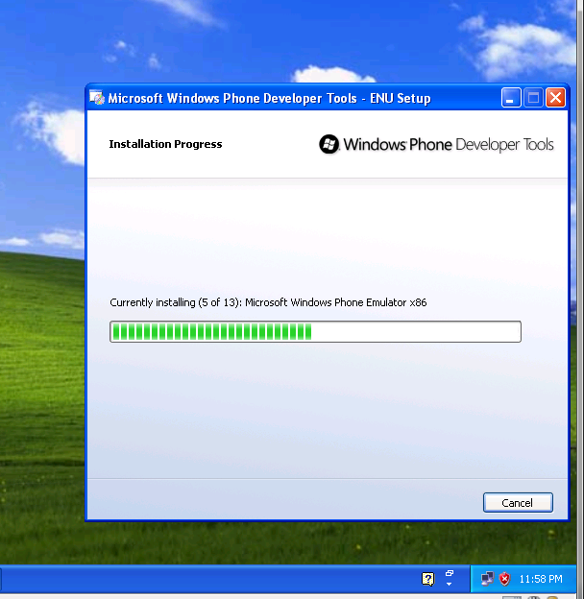The width and height of the screenshot is (584, 599).
Task: Click 'Windows Phone Developer Tools' header text
Action: pos(448,145)
